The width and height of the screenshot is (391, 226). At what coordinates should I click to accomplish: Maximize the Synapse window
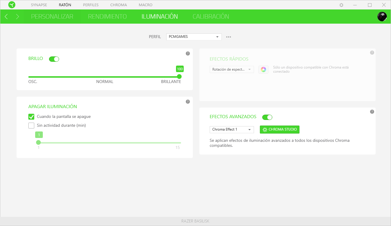coord(370,5)
